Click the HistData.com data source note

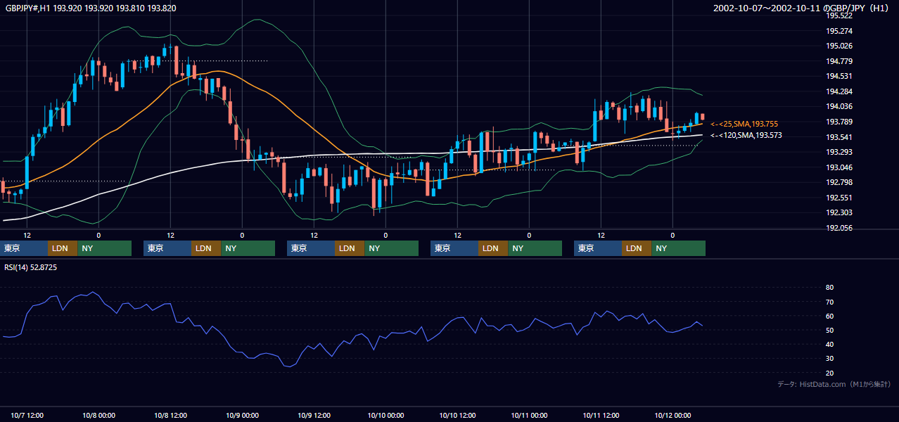coord(834,384)
